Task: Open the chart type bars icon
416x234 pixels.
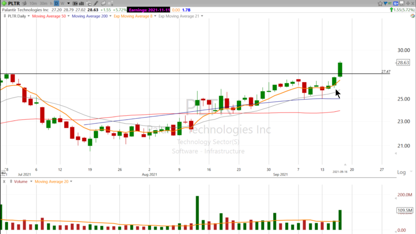Action: (x=81, y=3)
